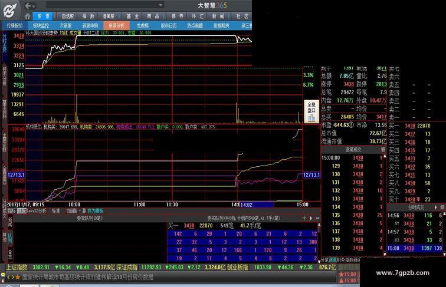Click plus icon in 委买队列 header
Viewport: 446px width, 287px height.
point(304,218)
